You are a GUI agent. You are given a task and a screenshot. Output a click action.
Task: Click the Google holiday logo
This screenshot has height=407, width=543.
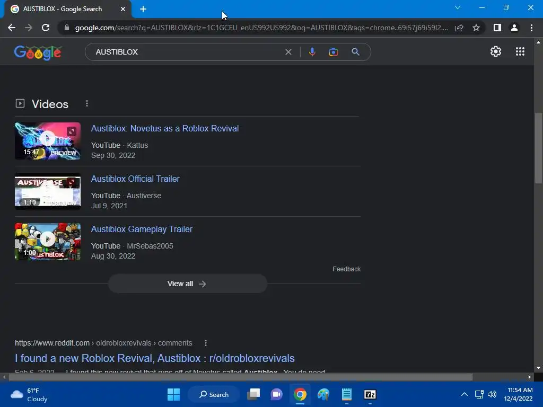[38, 52]
